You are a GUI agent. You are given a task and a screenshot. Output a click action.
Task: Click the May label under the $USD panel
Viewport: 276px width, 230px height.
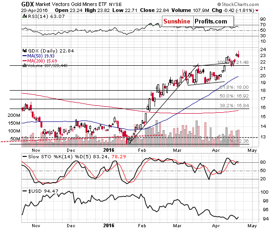pyautogui.click(x=252, y=226)
